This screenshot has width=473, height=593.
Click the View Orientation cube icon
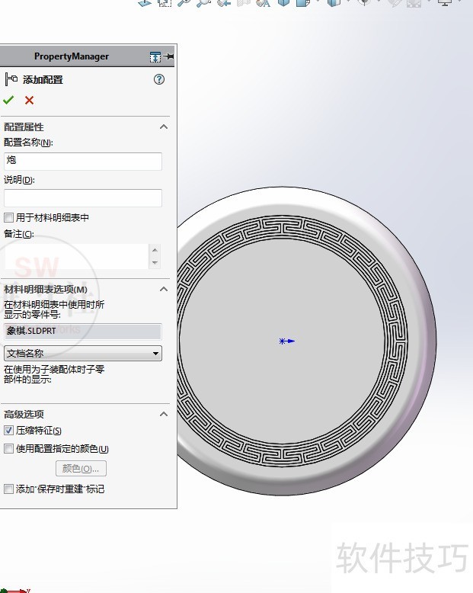283,3
